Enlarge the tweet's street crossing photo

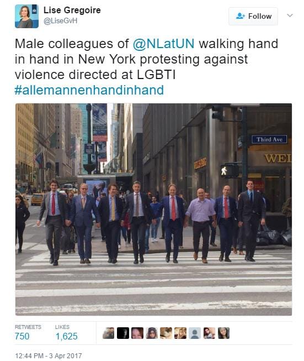(153, 210)
